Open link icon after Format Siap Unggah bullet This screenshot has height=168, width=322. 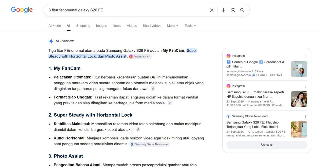point(170,103)
